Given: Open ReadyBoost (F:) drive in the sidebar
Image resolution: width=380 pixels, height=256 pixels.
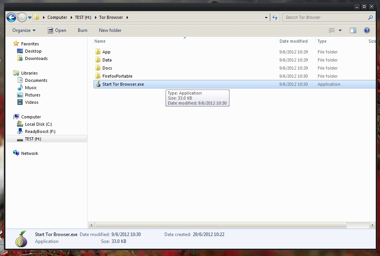Looking at the screenshot, I should 40,131.
